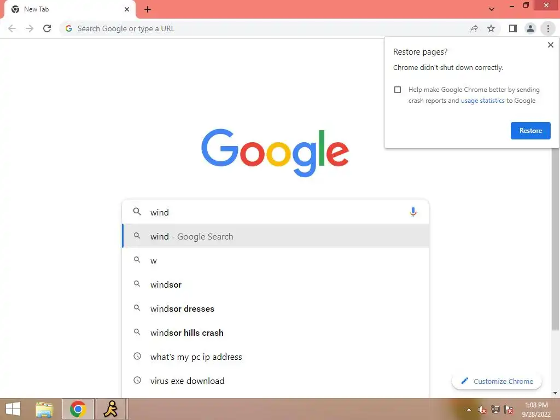Close the New Tab tab

click(127, 9)
